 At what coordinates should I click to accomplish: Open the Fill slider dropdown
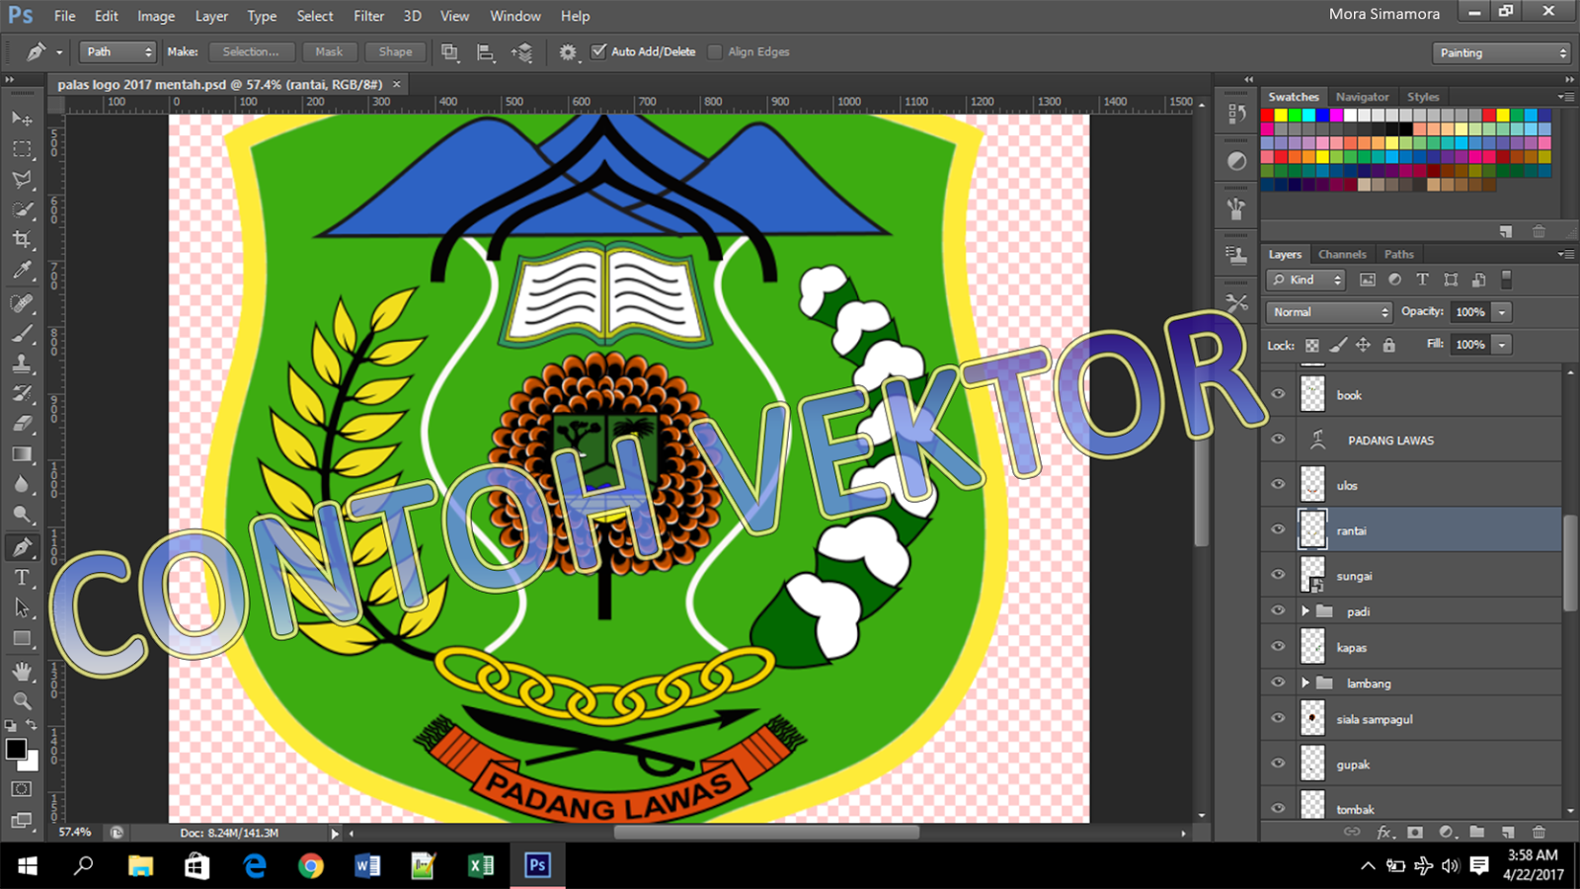point(1502,345)
